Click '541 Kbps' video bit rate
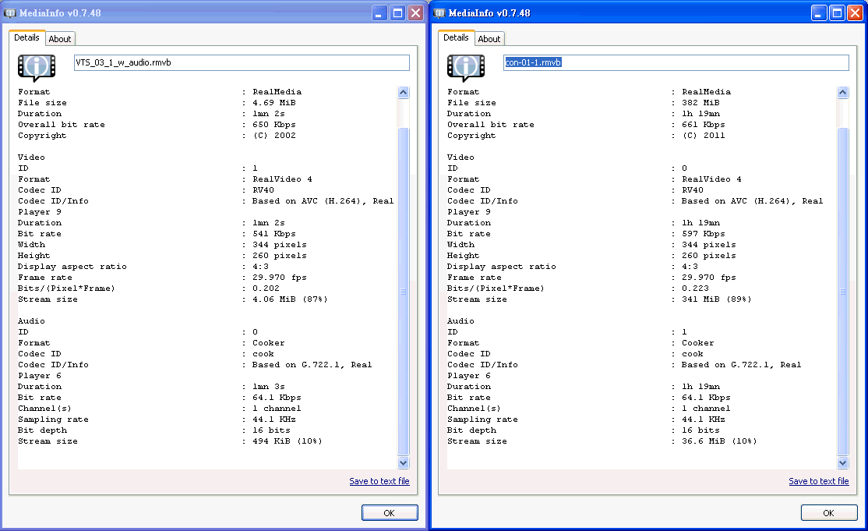Screen dimensions: 868x531 point(274,234)
